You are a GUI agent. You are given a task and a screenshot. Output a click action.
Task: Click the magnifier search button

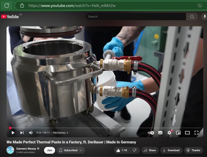click(x=192, y=17)
